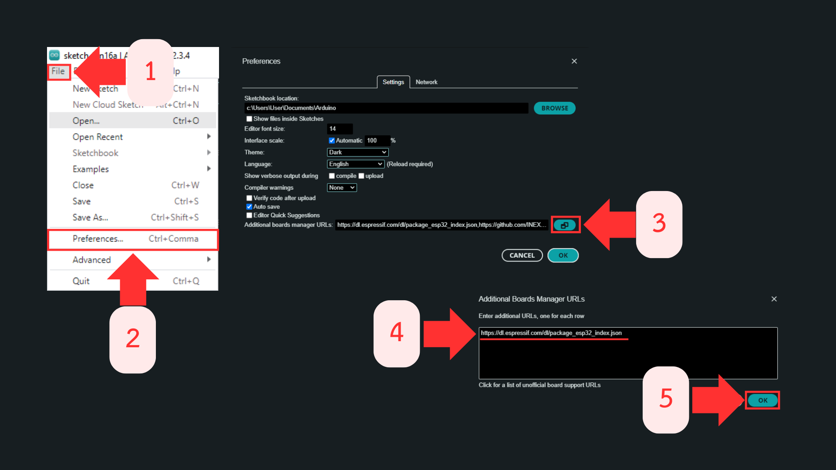Viewport: 836px width, 470px height.
Task: Click unofficial board support URLs link
Action: (x=539, y=385)
